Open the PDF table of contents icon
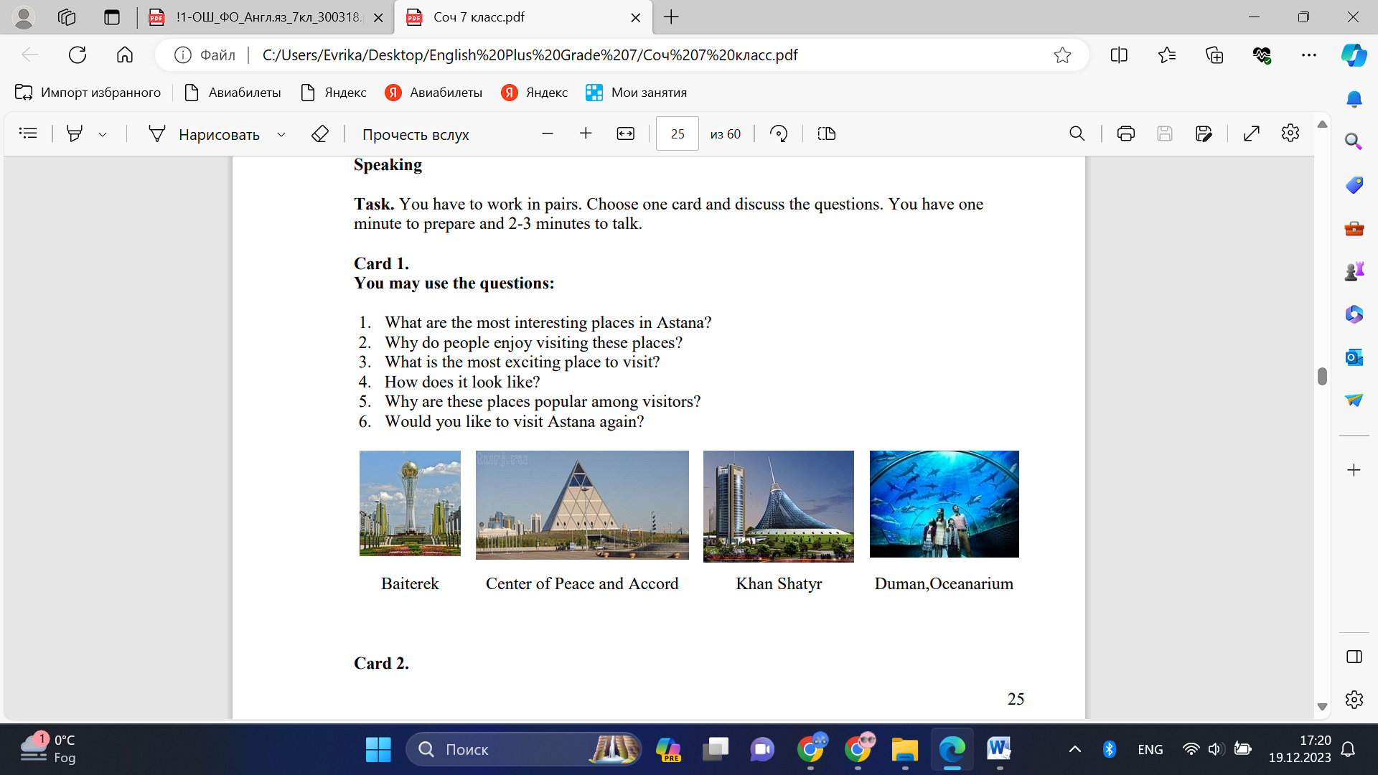 click(28, 133)
